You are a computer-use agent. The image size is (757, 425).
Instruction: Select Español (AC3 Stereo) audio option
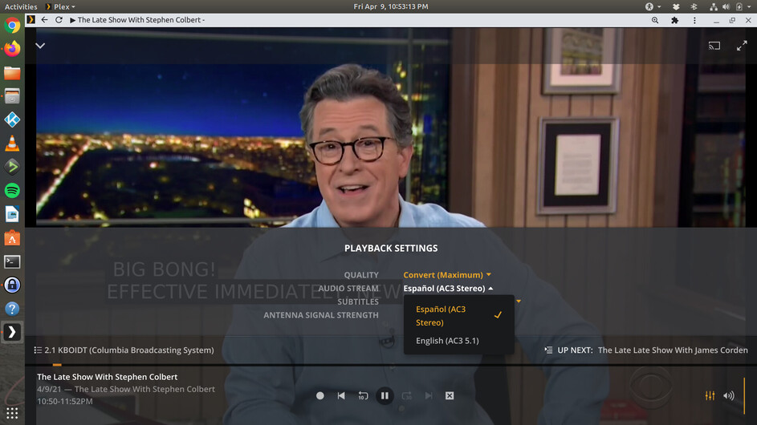[x=458, y=315]
